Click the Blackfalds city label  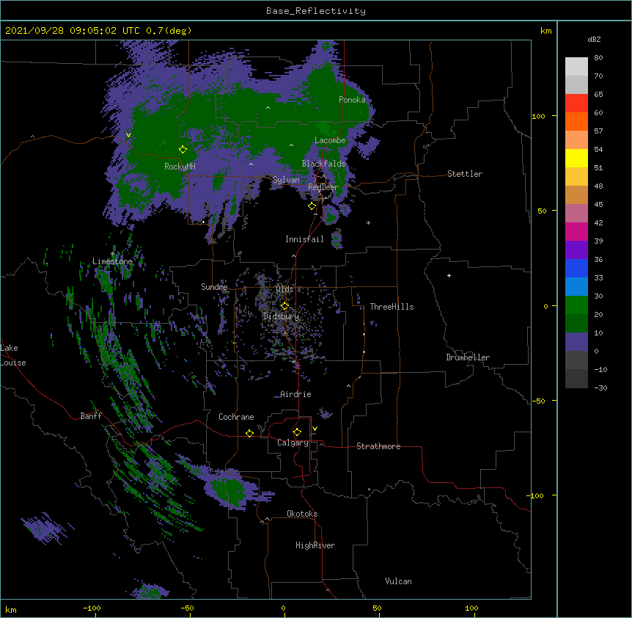coord(323,164)
